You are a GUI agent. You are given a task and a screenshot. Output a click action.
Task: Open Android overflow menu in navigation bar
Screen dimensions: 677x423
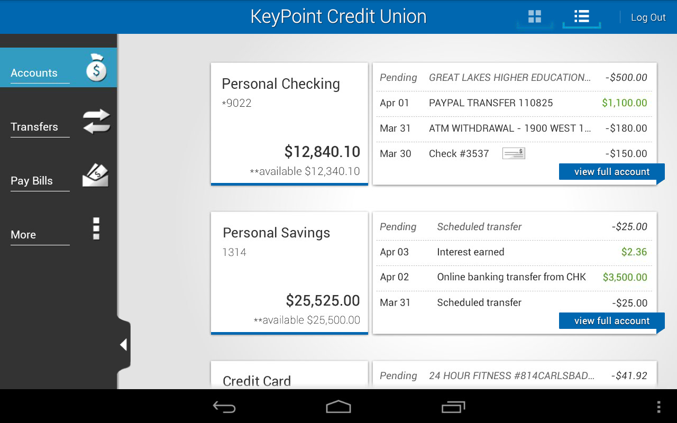coord(658,407)
